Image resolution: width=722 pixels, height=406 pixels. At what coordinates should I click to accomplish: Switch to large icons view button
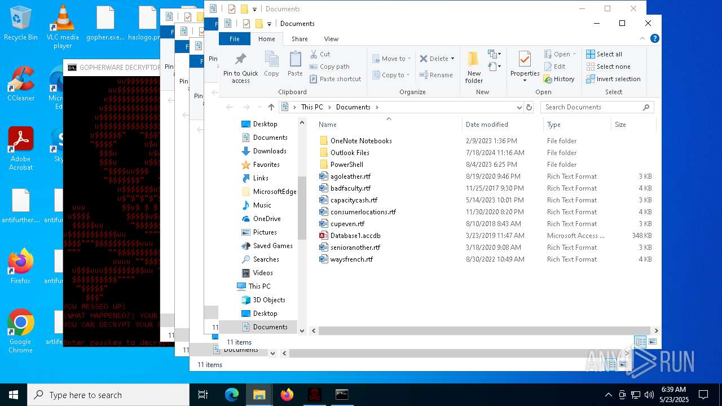(x=653, y=342)
